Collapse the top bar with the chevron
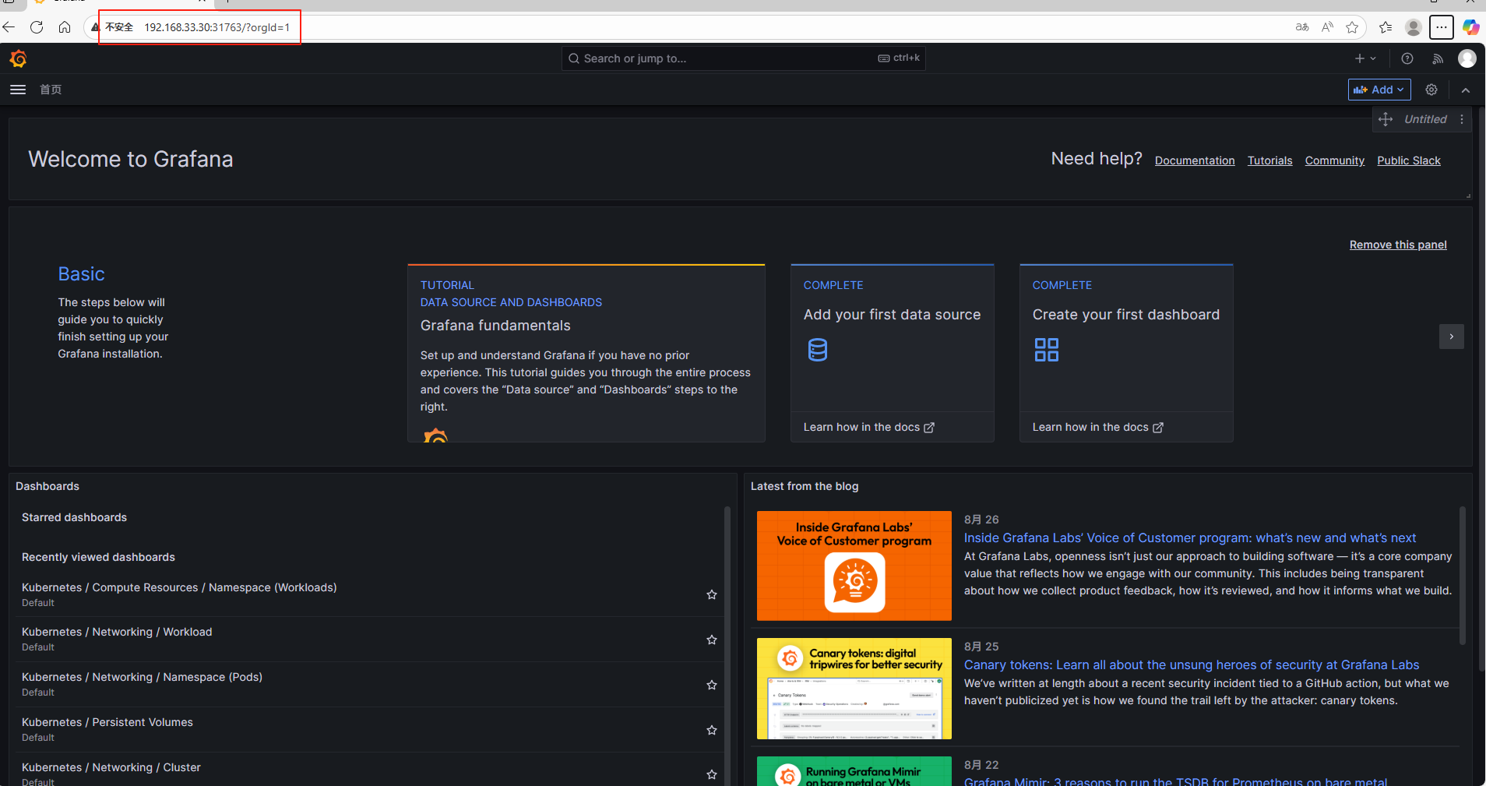The image size is (1486, 786). (1466, 90)
